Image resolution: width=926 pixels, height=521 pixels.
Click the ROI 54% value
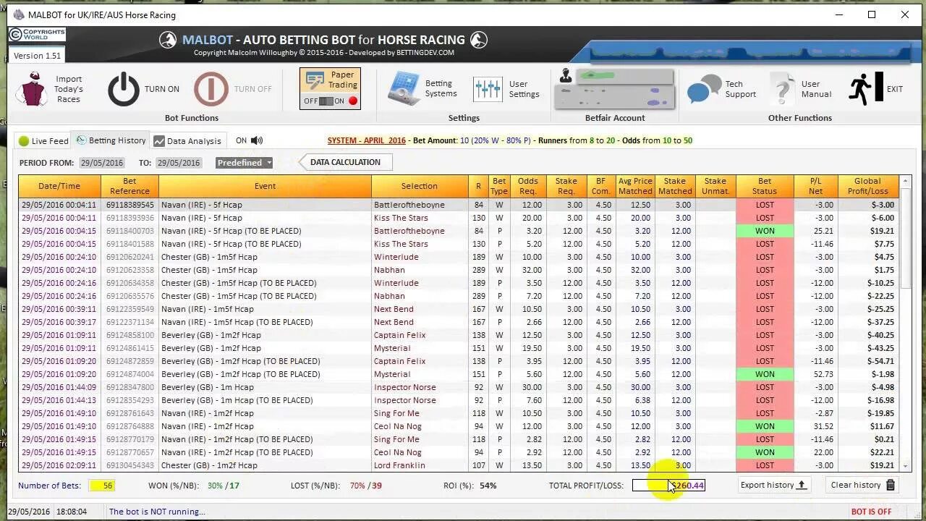click(x=488, y=486)
